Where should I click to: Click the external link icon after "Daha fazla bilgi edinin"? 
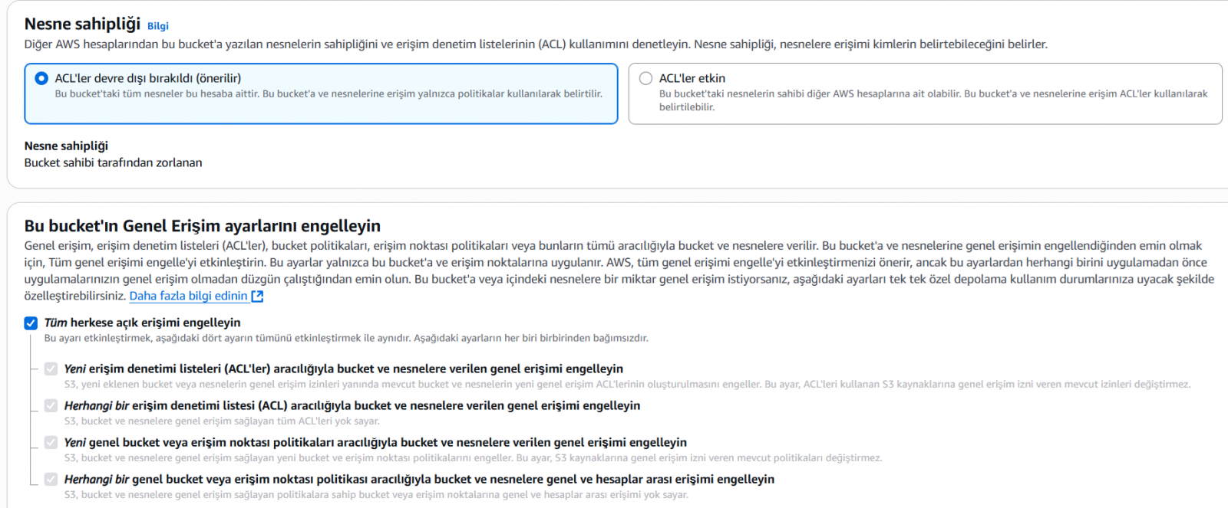(257, 296)
